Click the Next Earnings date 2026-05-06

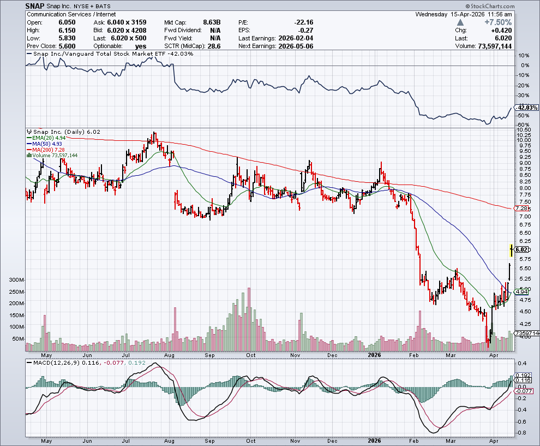(x=294, y=46)
